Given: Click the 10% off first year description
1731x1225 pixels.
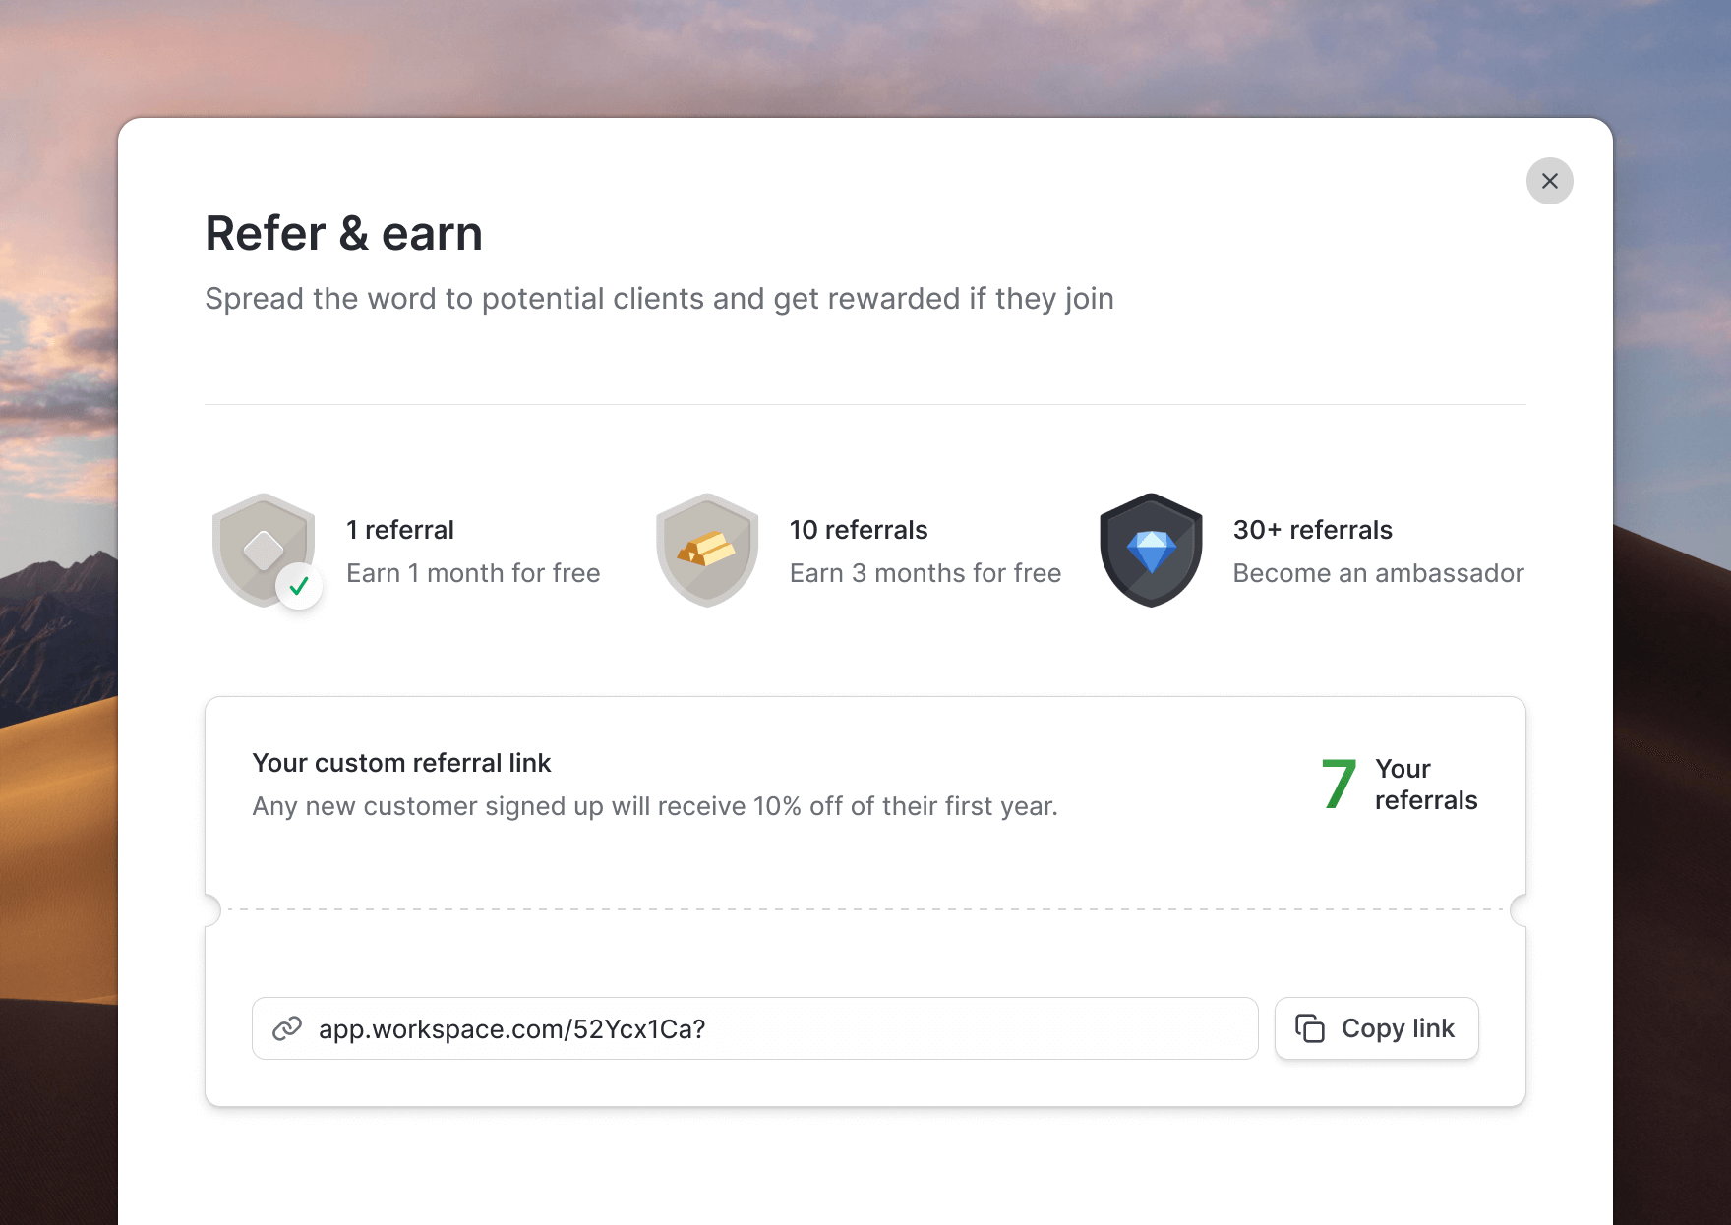Looking at the screenshot, I should point(655,806).
